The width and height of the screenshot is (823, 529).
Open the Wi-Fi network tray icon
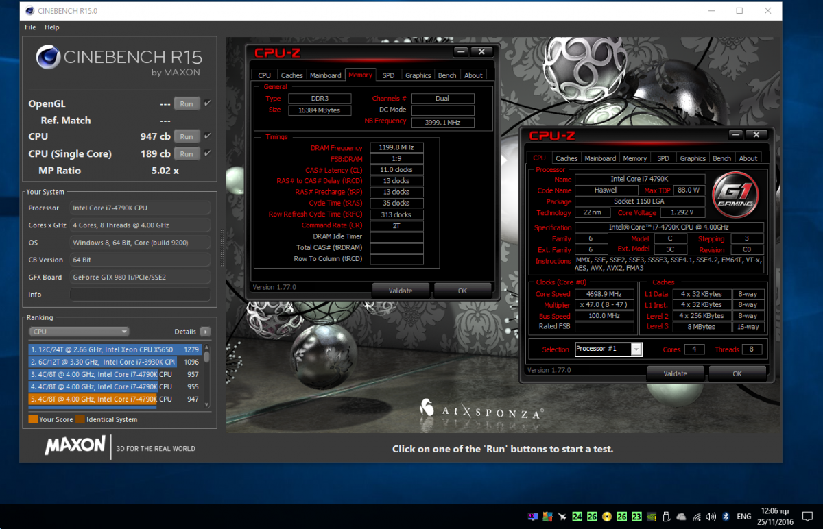(697, 517)
